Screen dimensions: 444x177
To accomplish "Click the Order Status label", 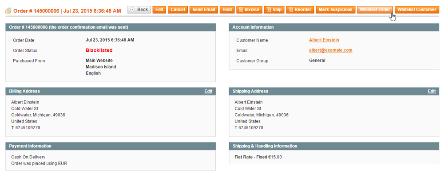I will point(25,50).
